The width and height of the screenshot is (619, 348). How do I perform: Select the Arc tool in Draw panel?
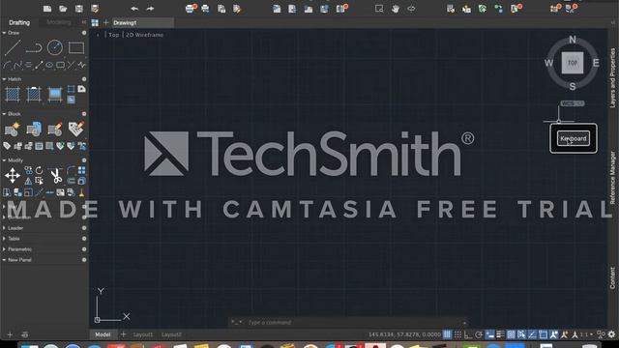coord(7,65)
